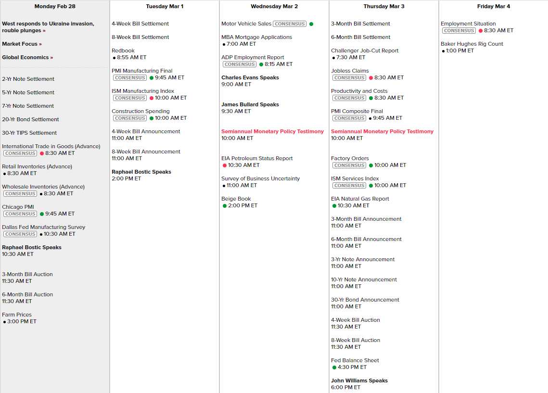Image resolution: width=548 pixels, height=393 pixels.
Task: Open West responds to Ukraine invasion headline
Action: 48,27
